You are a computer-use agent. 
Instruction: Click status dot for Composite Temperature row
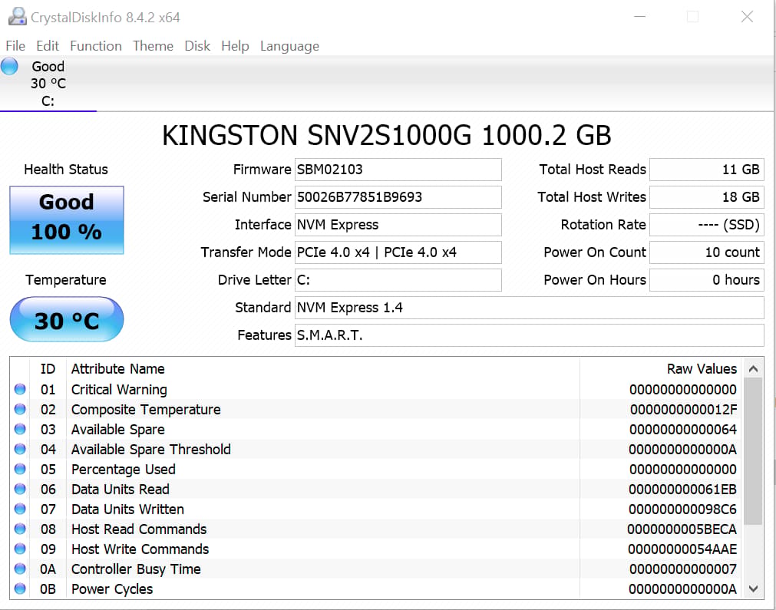pyautogui.click(x=20, y=409)
